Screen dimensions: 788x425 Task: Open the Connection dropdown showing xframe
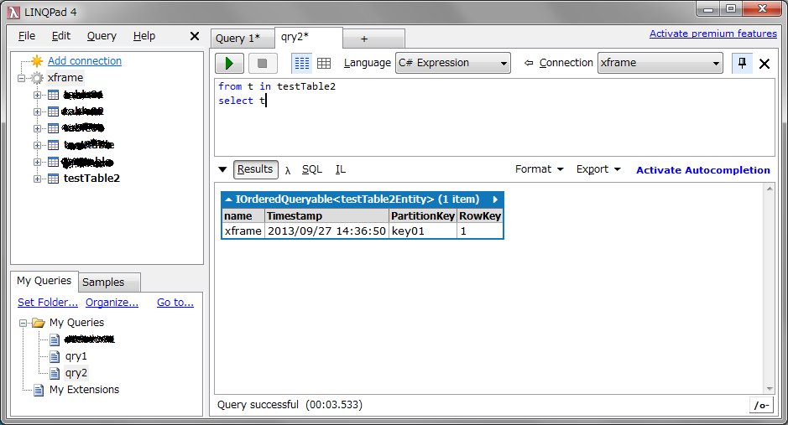pos(660,63)
